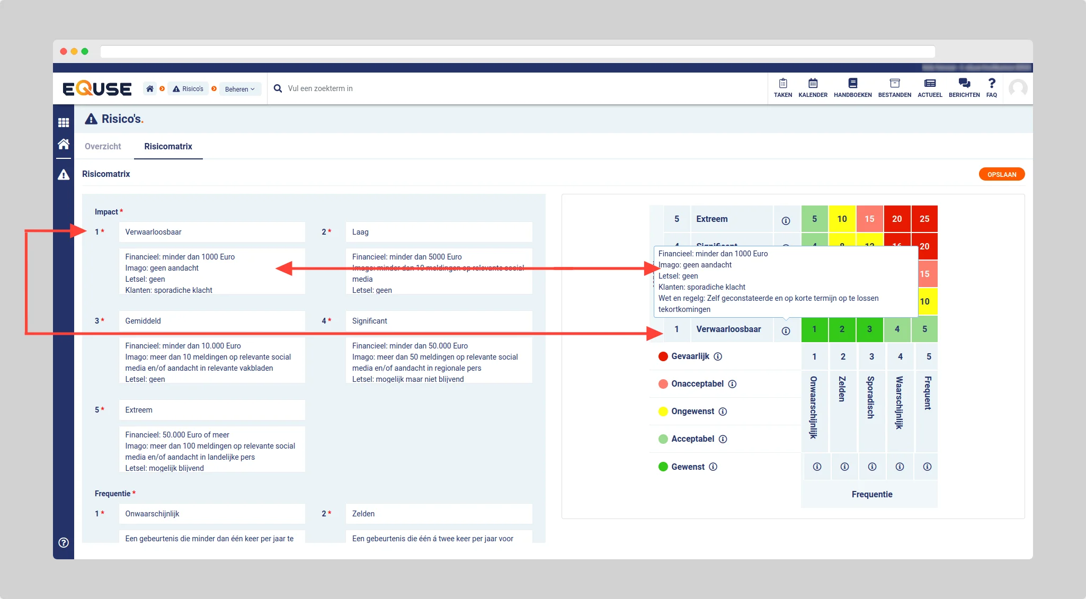
Task: Click the Opslaan button
Action: [x=1001, y=174]
